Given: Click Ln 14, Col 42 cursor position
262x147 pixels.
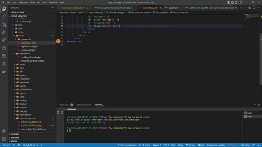Looking at the screenshot, I should (x=145, y=145).
